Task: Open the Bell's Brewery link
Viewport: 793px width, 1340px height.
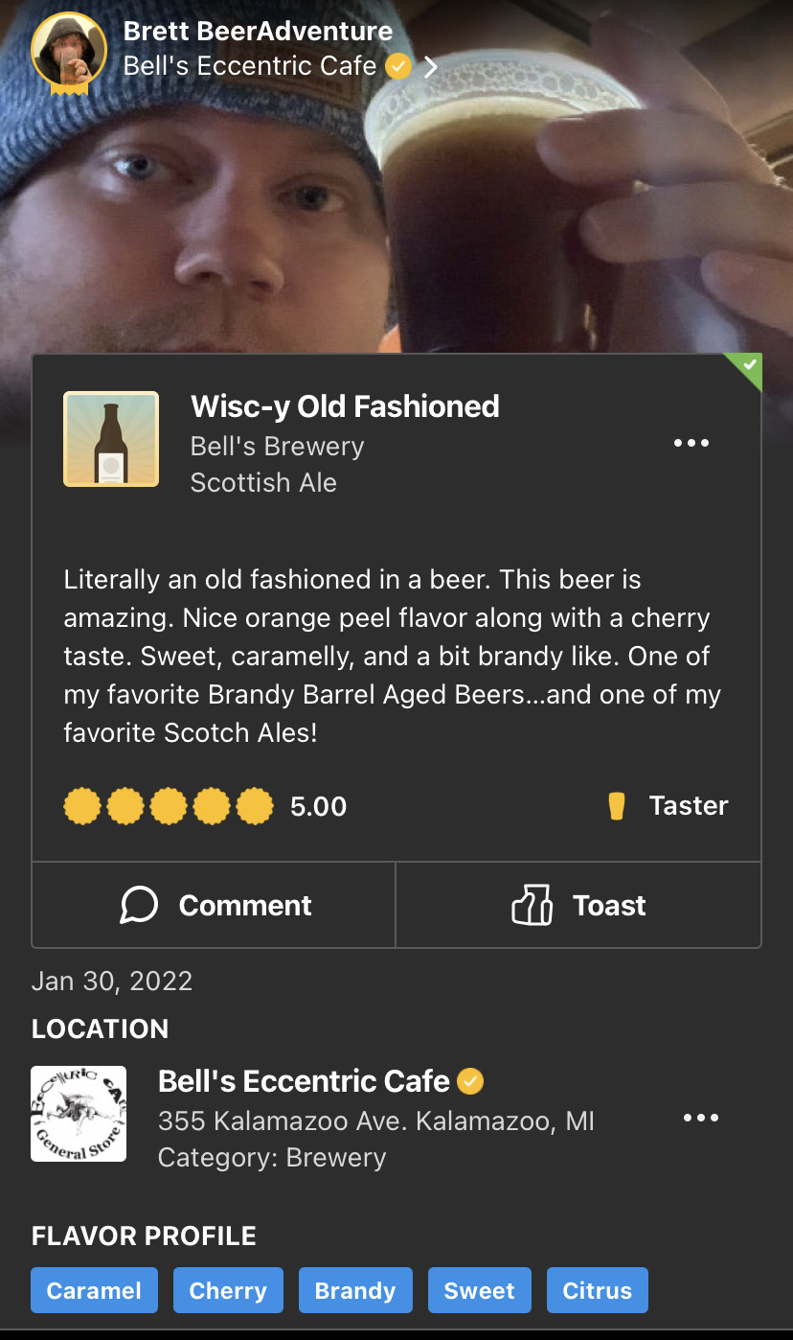Action: [278, 447]
